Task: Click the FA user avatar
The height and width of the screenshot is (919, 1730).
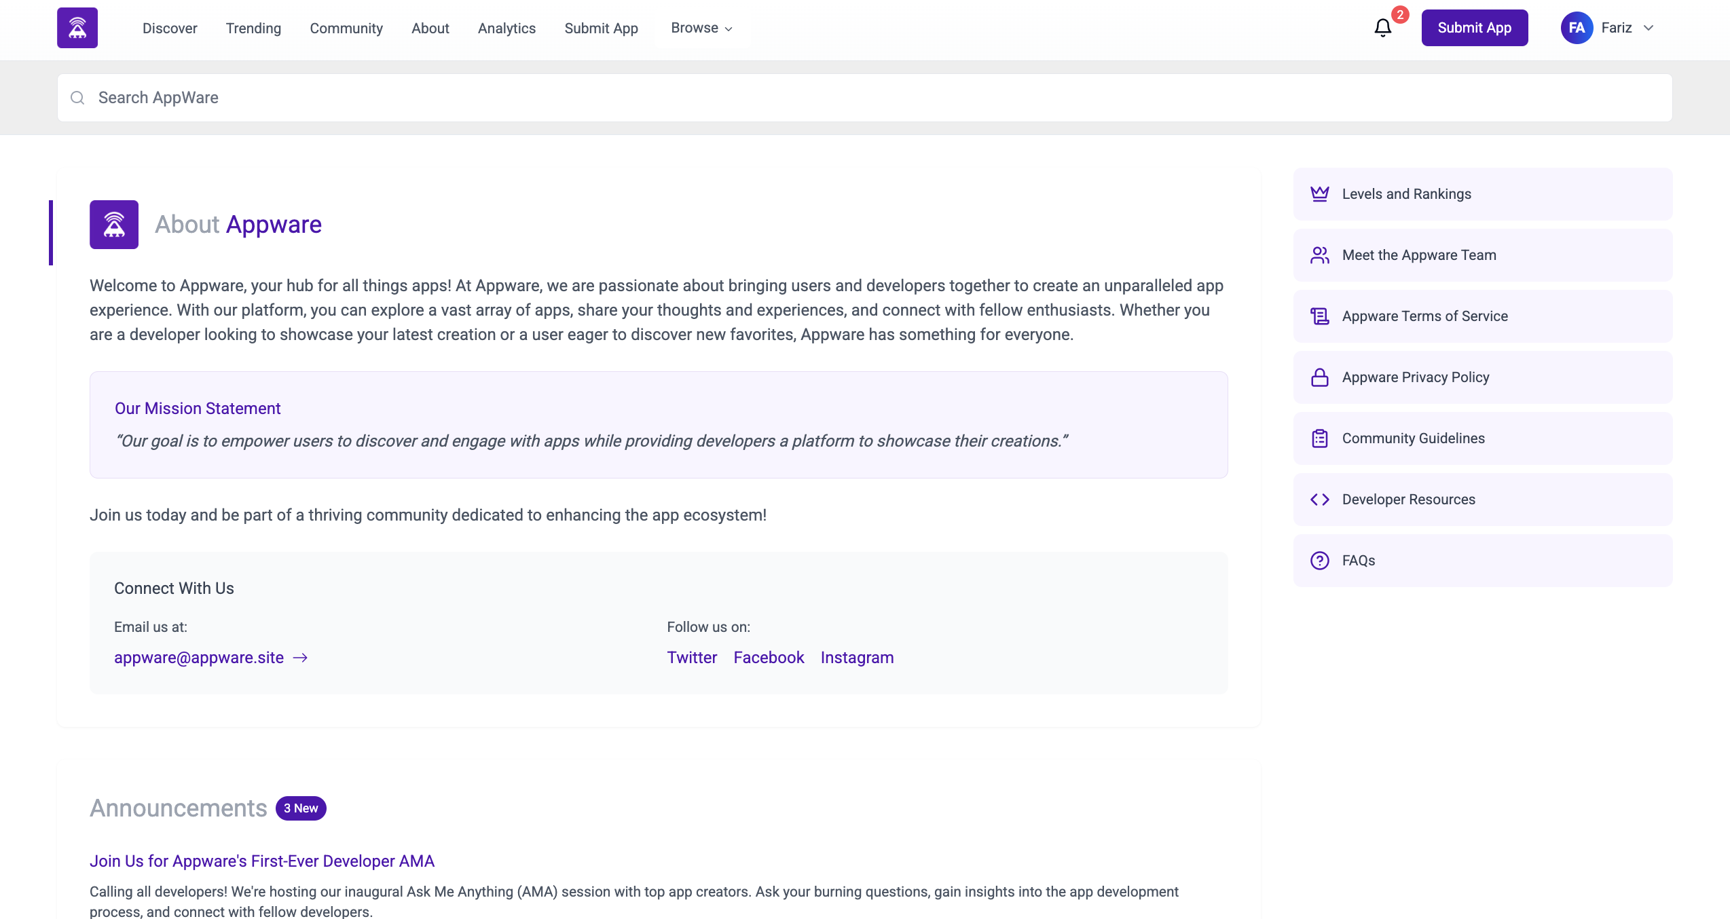Action: [x=1577, y=28]
